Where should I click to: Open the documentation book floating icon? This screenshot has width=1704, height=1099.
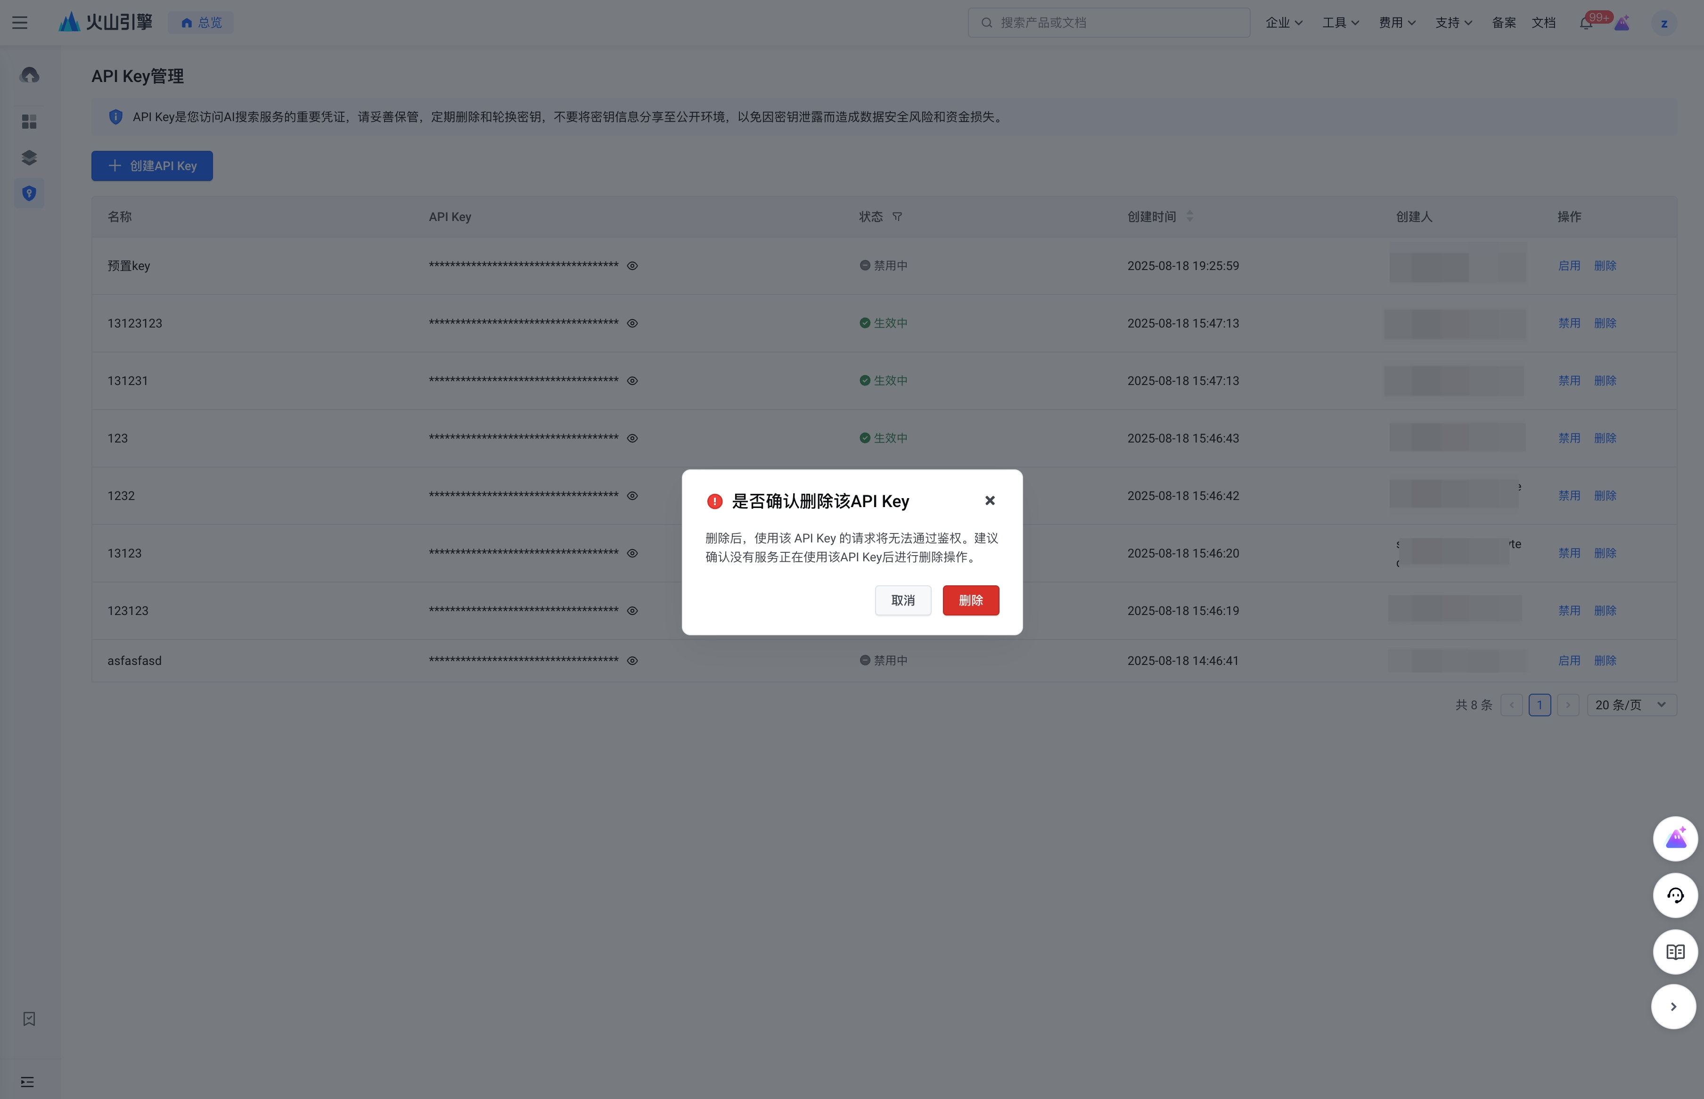click(x=1675, y=952)
